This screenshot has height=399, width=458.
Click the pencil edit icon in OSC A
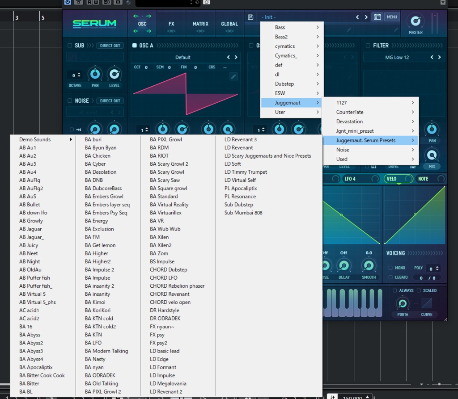pyautogui.click(x=233, y=76)
